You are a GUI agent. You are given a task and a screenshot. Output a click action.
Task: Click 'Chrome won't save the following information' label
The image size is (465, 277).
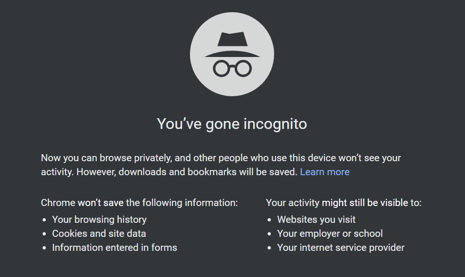pyautogui.click(x=139, y=203)
